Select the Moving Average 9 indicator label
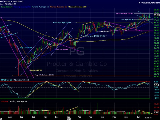The image size is (160, 120). coord(21,80)
